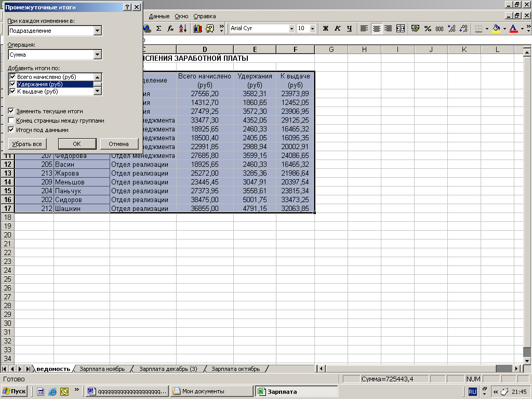The width and height of the screenshot is (532, 399).
Task: Open the Insert Function fx icon
Action: [x=170, y=29]
